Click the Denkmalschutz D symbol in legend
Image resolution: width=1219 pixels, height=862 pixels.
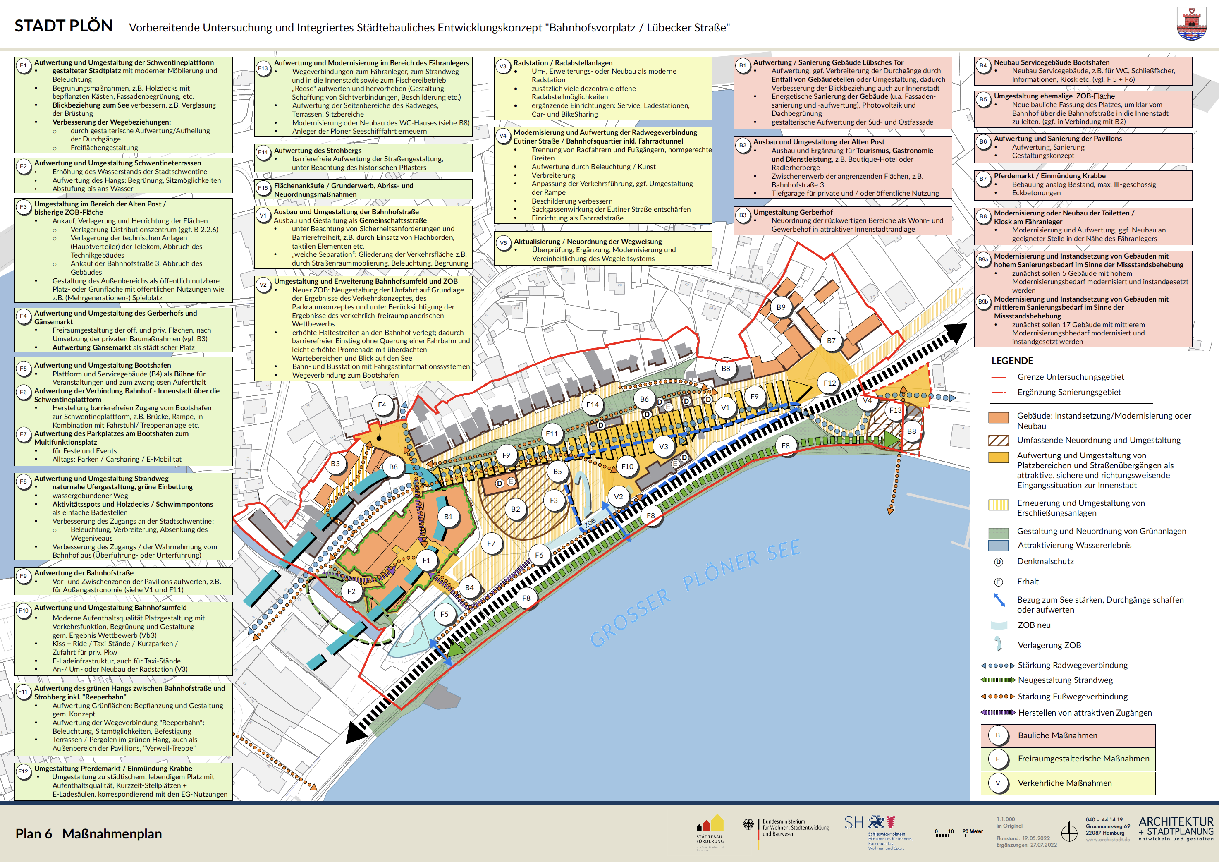tap(998, 562)
